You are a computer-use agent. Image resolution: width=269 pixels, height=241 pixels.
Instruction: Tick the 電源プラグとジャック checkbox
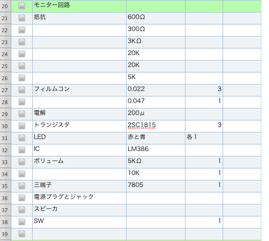[22, 198]
